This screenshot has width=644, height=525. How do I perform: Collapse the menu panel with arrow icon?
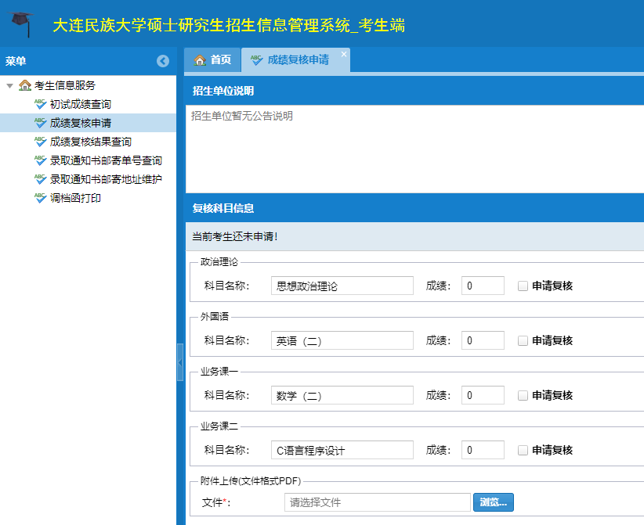[163, 61]
